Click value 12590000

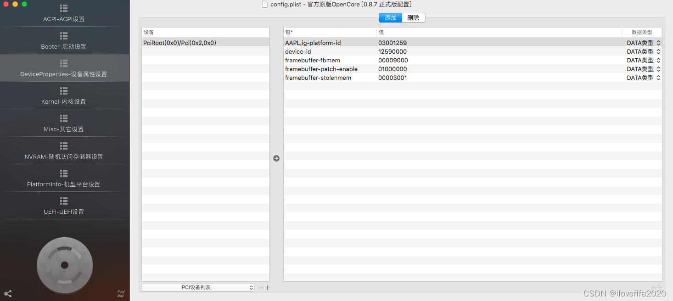[393, 51]
